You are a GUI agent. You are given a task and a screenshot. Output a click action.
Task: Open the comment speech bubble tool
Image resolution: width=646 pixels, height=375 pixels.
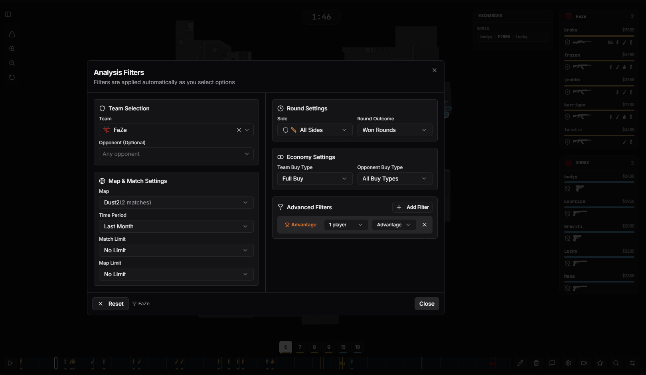552,363
